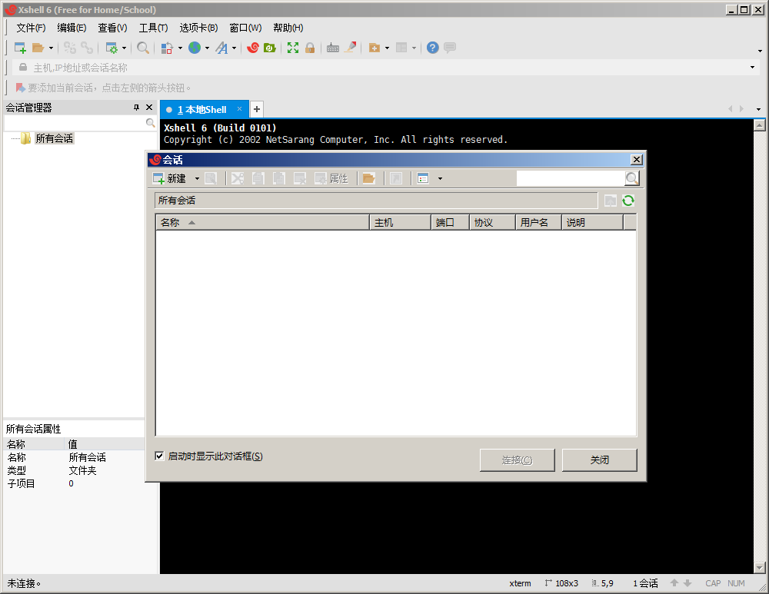Click the '1 会话' status bar entry
This screenshot has height=594, width=769.
pos(645,583)
